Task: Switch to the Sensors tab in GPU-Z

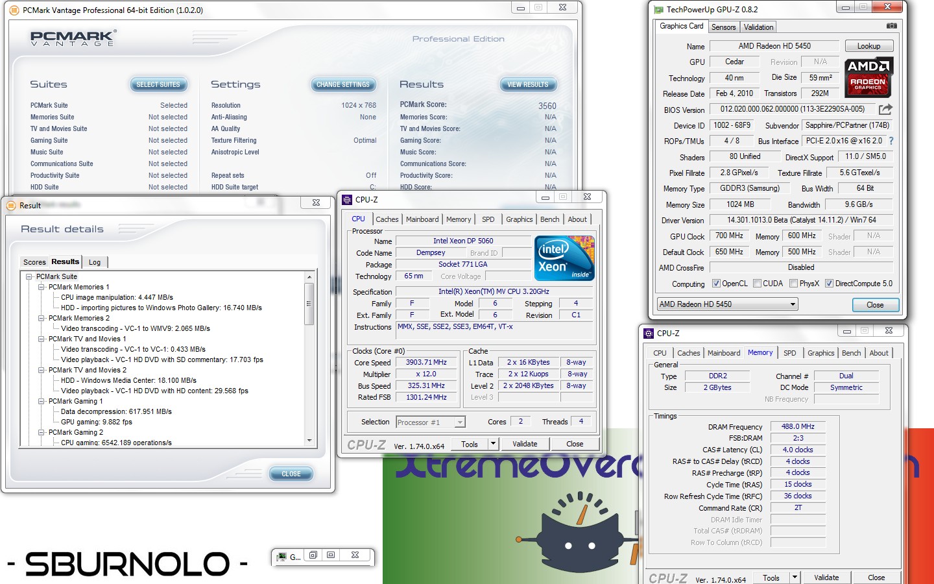Action: [x=723, y=27]
